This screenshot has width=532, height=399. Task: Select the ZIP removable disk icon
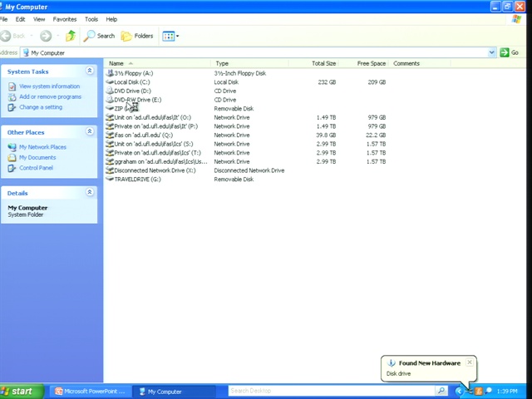pyautogui.click(x=110, y=108)
